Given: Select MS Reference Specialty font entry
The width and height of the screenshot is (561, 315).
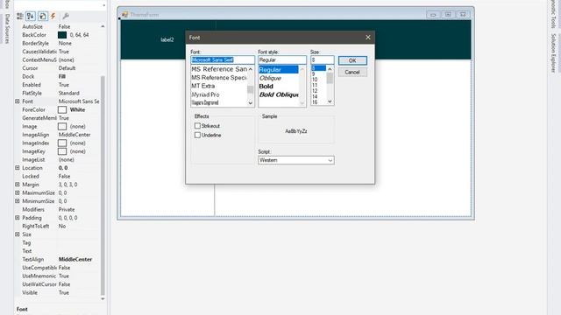Looking at the screenshot, I should tap(219, 78).
